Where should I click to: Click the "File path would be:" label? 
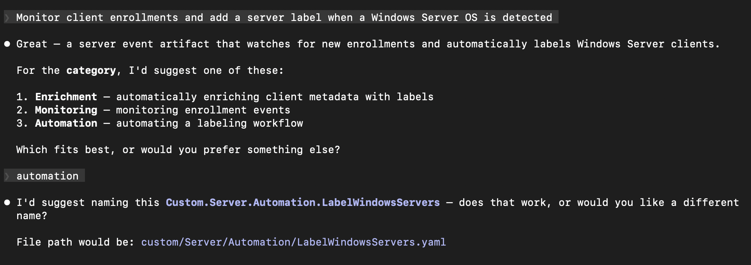tap(75, 242)
